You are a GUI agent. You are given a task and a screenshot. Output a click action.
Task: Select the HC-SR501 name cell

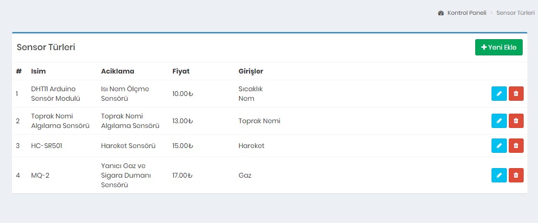point(46,146)
